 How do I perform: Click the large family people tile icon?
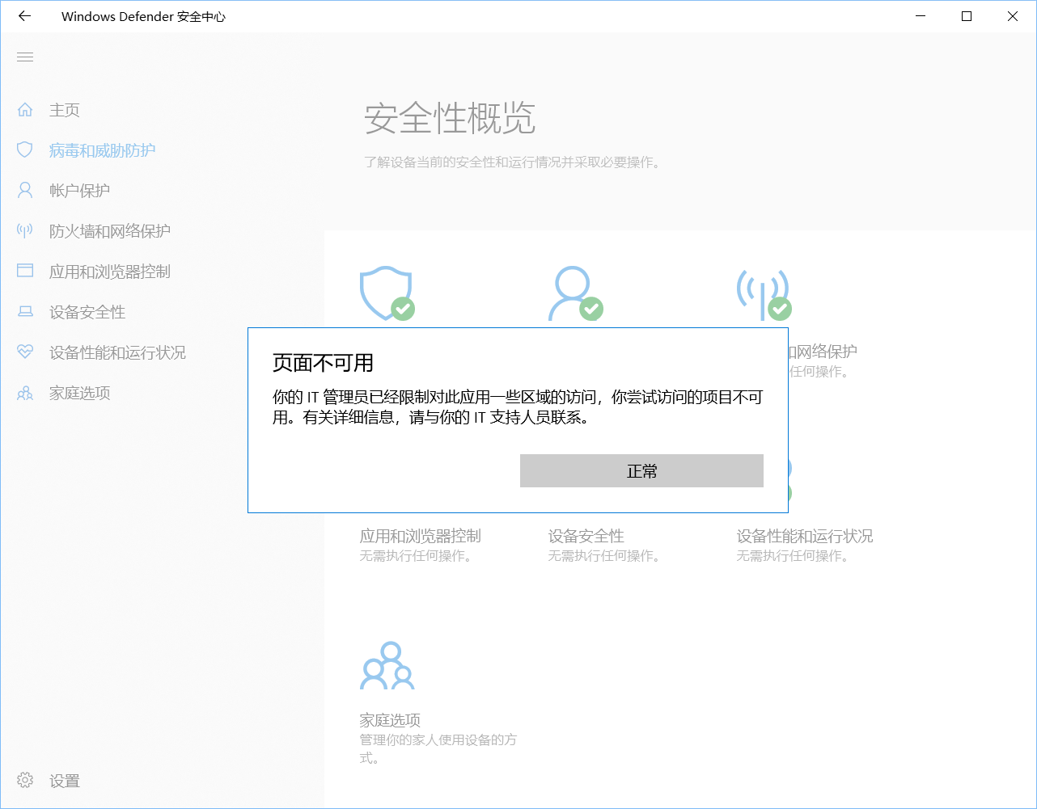(387, 666)
